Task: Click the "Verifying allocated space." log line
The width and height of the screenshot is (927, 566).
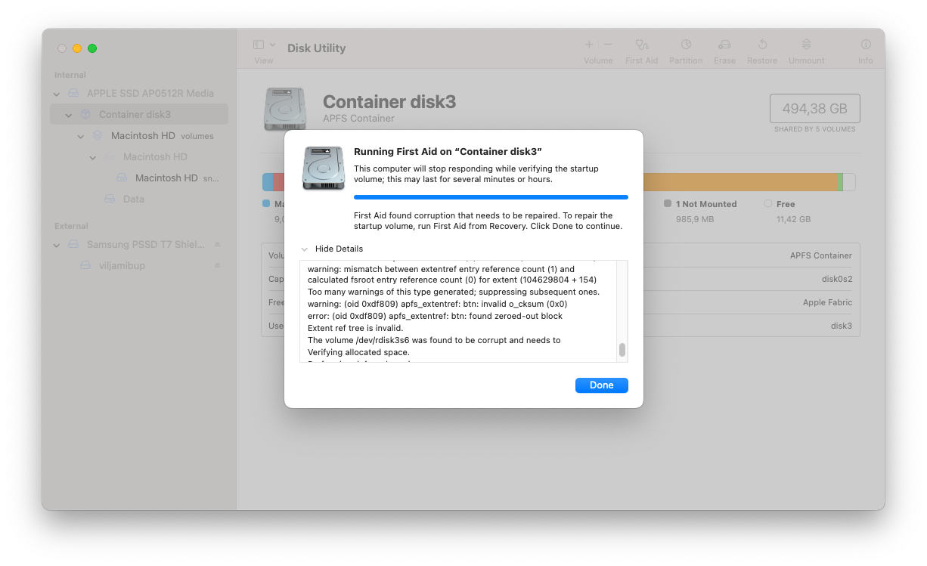Action: (x=358, y=352)
